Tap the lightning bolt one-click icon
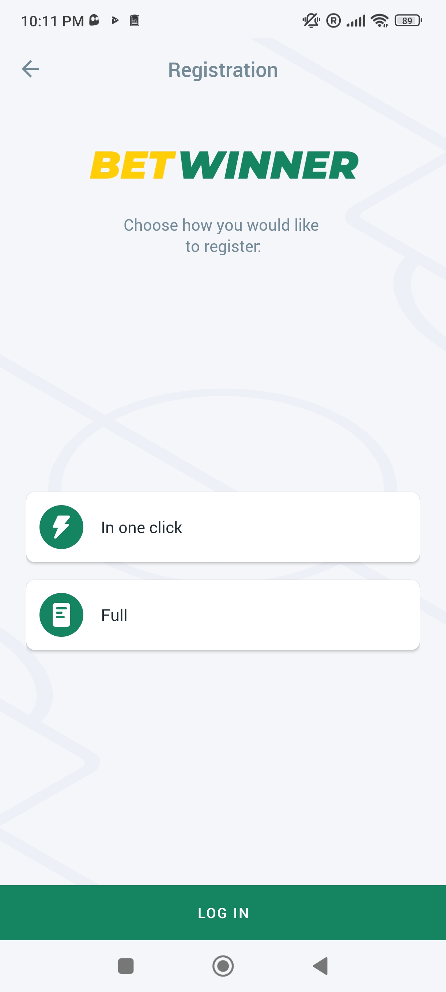Screen dimensions: 446x992 (x=61, y=527)
